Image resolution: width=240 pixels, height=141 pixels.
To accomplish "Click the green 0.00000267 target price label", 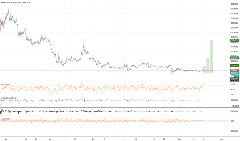I will click(235, 40).
